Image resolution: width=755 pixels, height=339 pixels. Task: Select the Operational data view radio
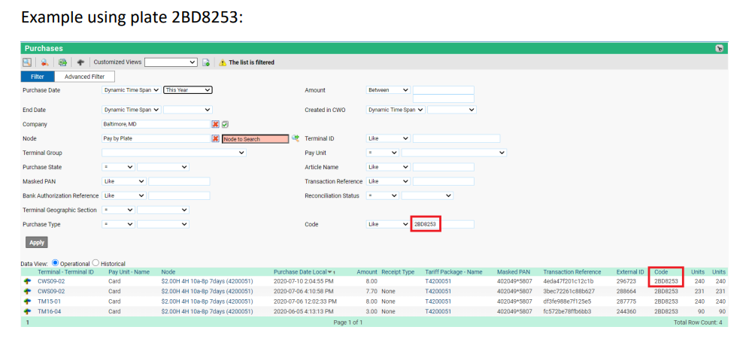(x=55, y=263)
